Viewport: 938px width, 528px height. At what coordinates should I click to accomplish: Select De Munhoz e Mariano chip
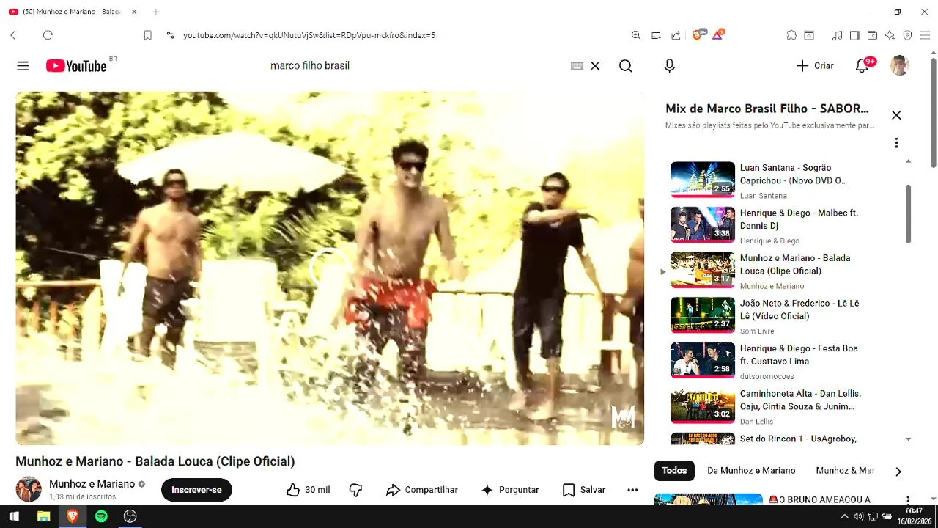(x=751, y=471)
